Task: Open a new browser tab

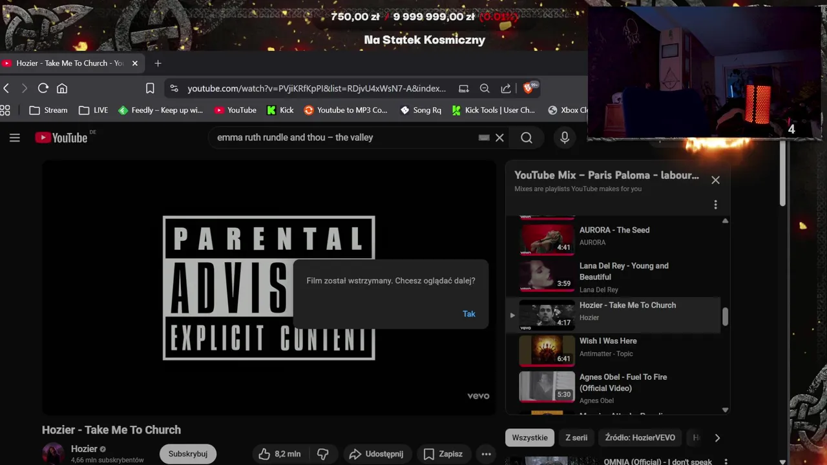Action: click(158, 63)
